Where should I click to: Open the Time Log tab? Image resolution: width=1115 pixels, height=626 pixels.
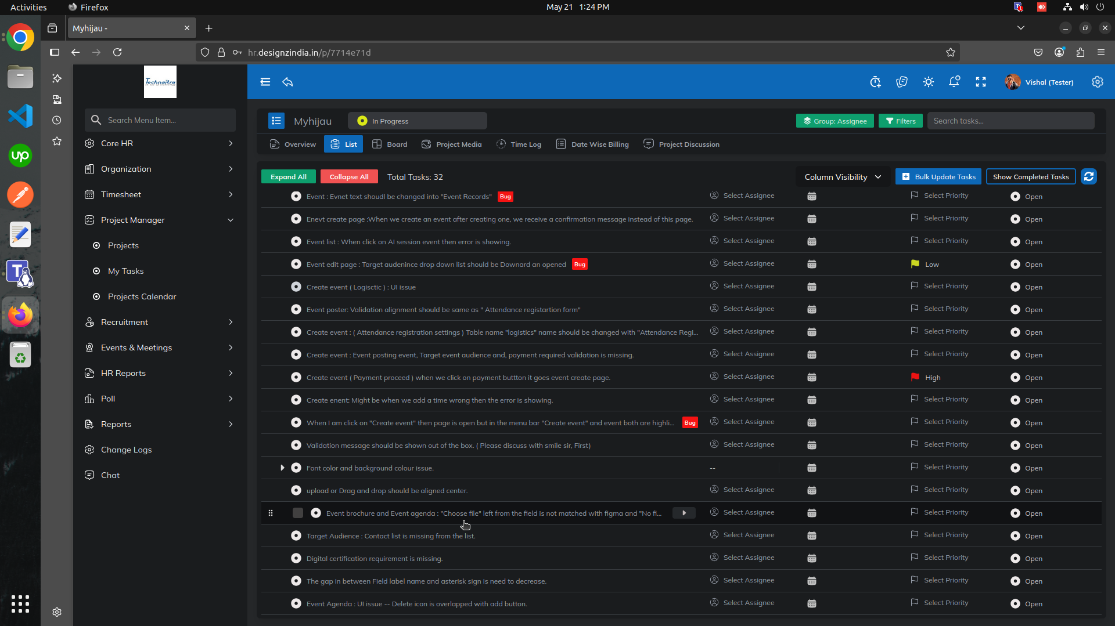pos(519,144)
